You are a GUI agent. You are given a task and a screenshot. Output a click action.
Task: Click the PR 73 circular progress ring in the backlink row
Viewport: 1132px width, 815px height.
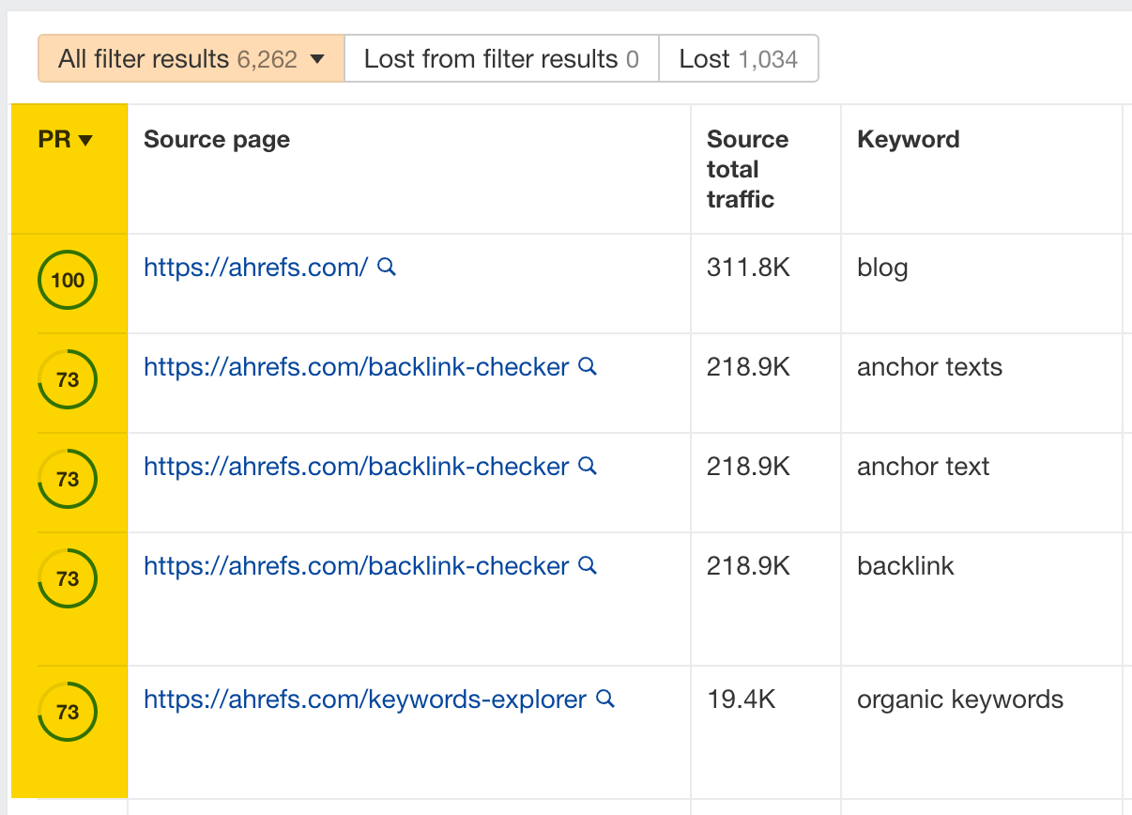point(67,578)
